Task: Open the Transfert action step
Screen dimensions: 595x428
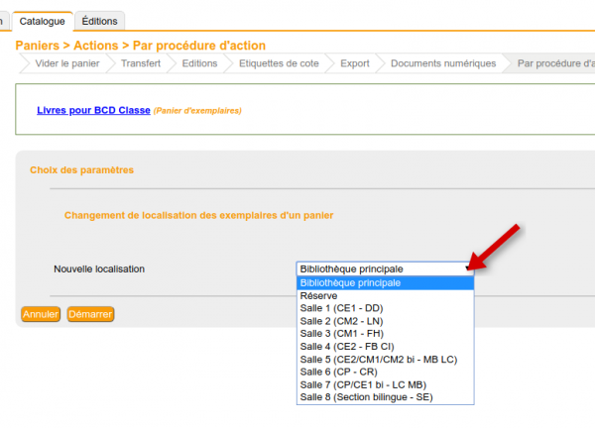Action: 141,63
